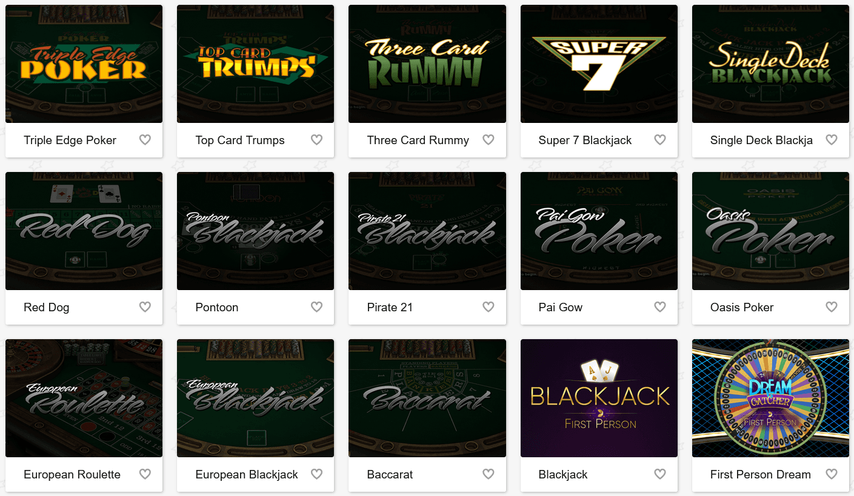This screenshot has height=496, width=854.
Task: Mark Pirate 21 as favorite
Action: click(488, 307)
